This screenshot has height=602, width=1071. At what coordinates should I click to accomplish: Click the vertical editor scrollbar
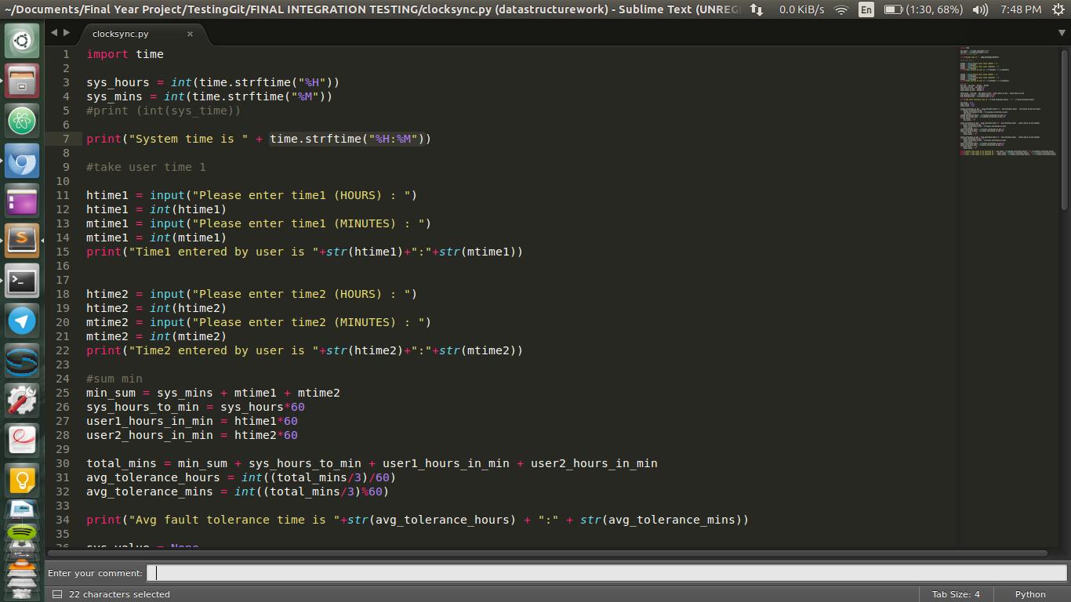point(1064,129)
